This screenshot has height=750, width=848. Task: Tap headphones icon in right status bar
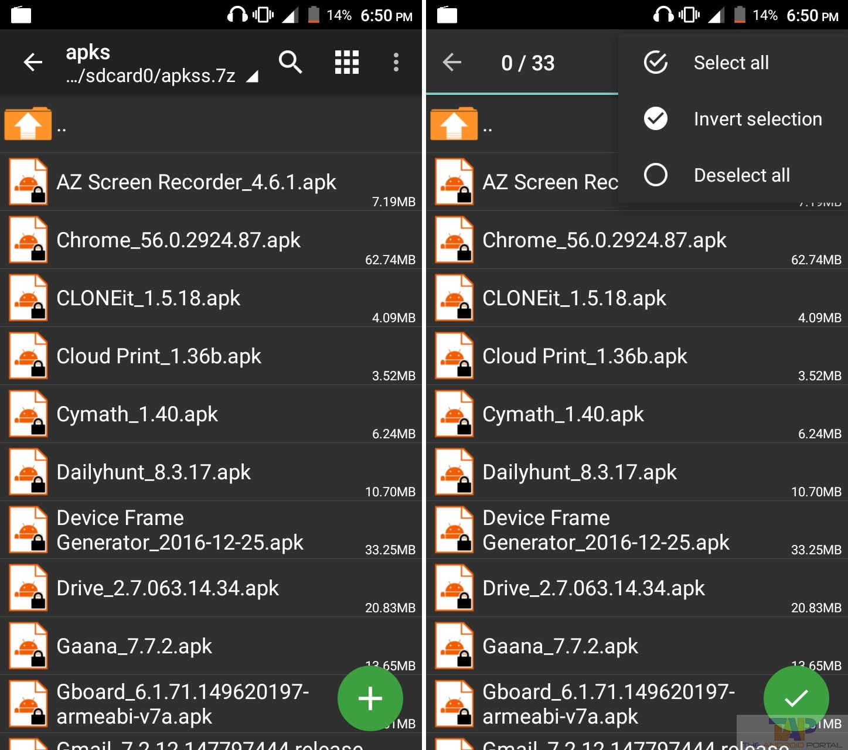pos(663,14)
